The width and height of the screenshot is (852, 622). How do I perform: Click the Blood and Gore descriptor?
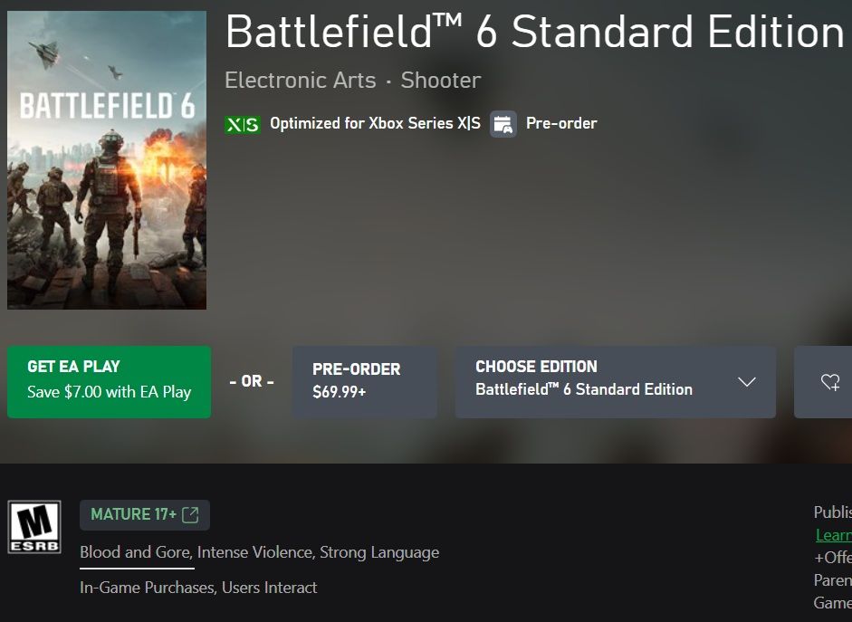(x=135, y=552)
